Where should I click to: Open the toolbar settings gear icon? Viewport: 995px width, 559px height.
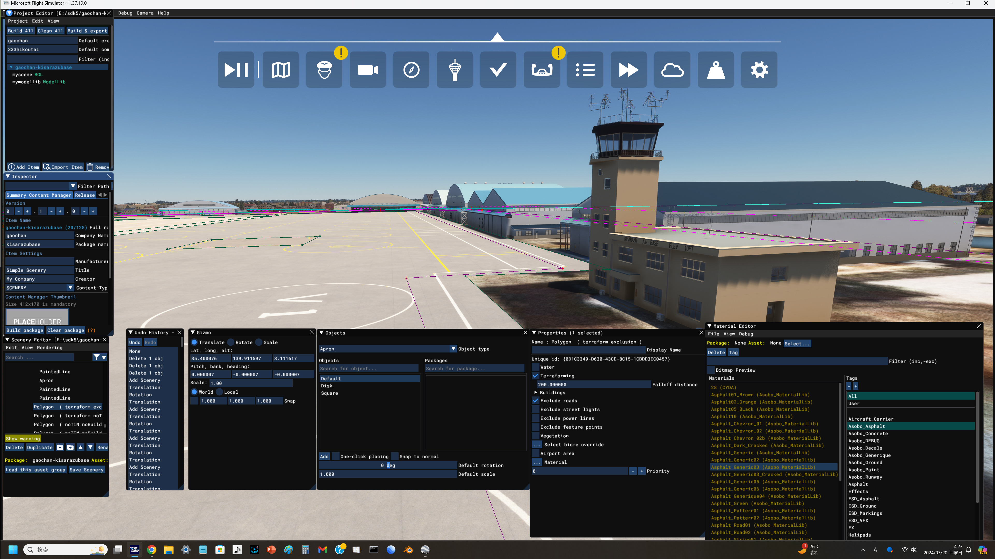tap(759, 70)
